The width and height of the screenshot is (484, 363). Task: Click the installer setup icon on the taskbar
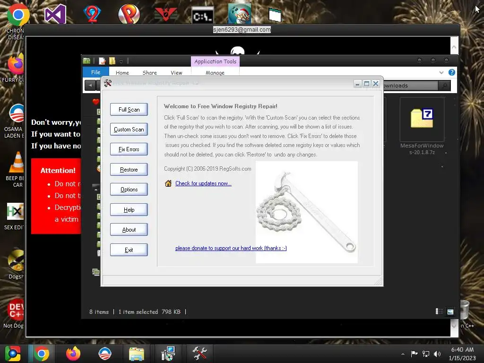pos(168,354)
